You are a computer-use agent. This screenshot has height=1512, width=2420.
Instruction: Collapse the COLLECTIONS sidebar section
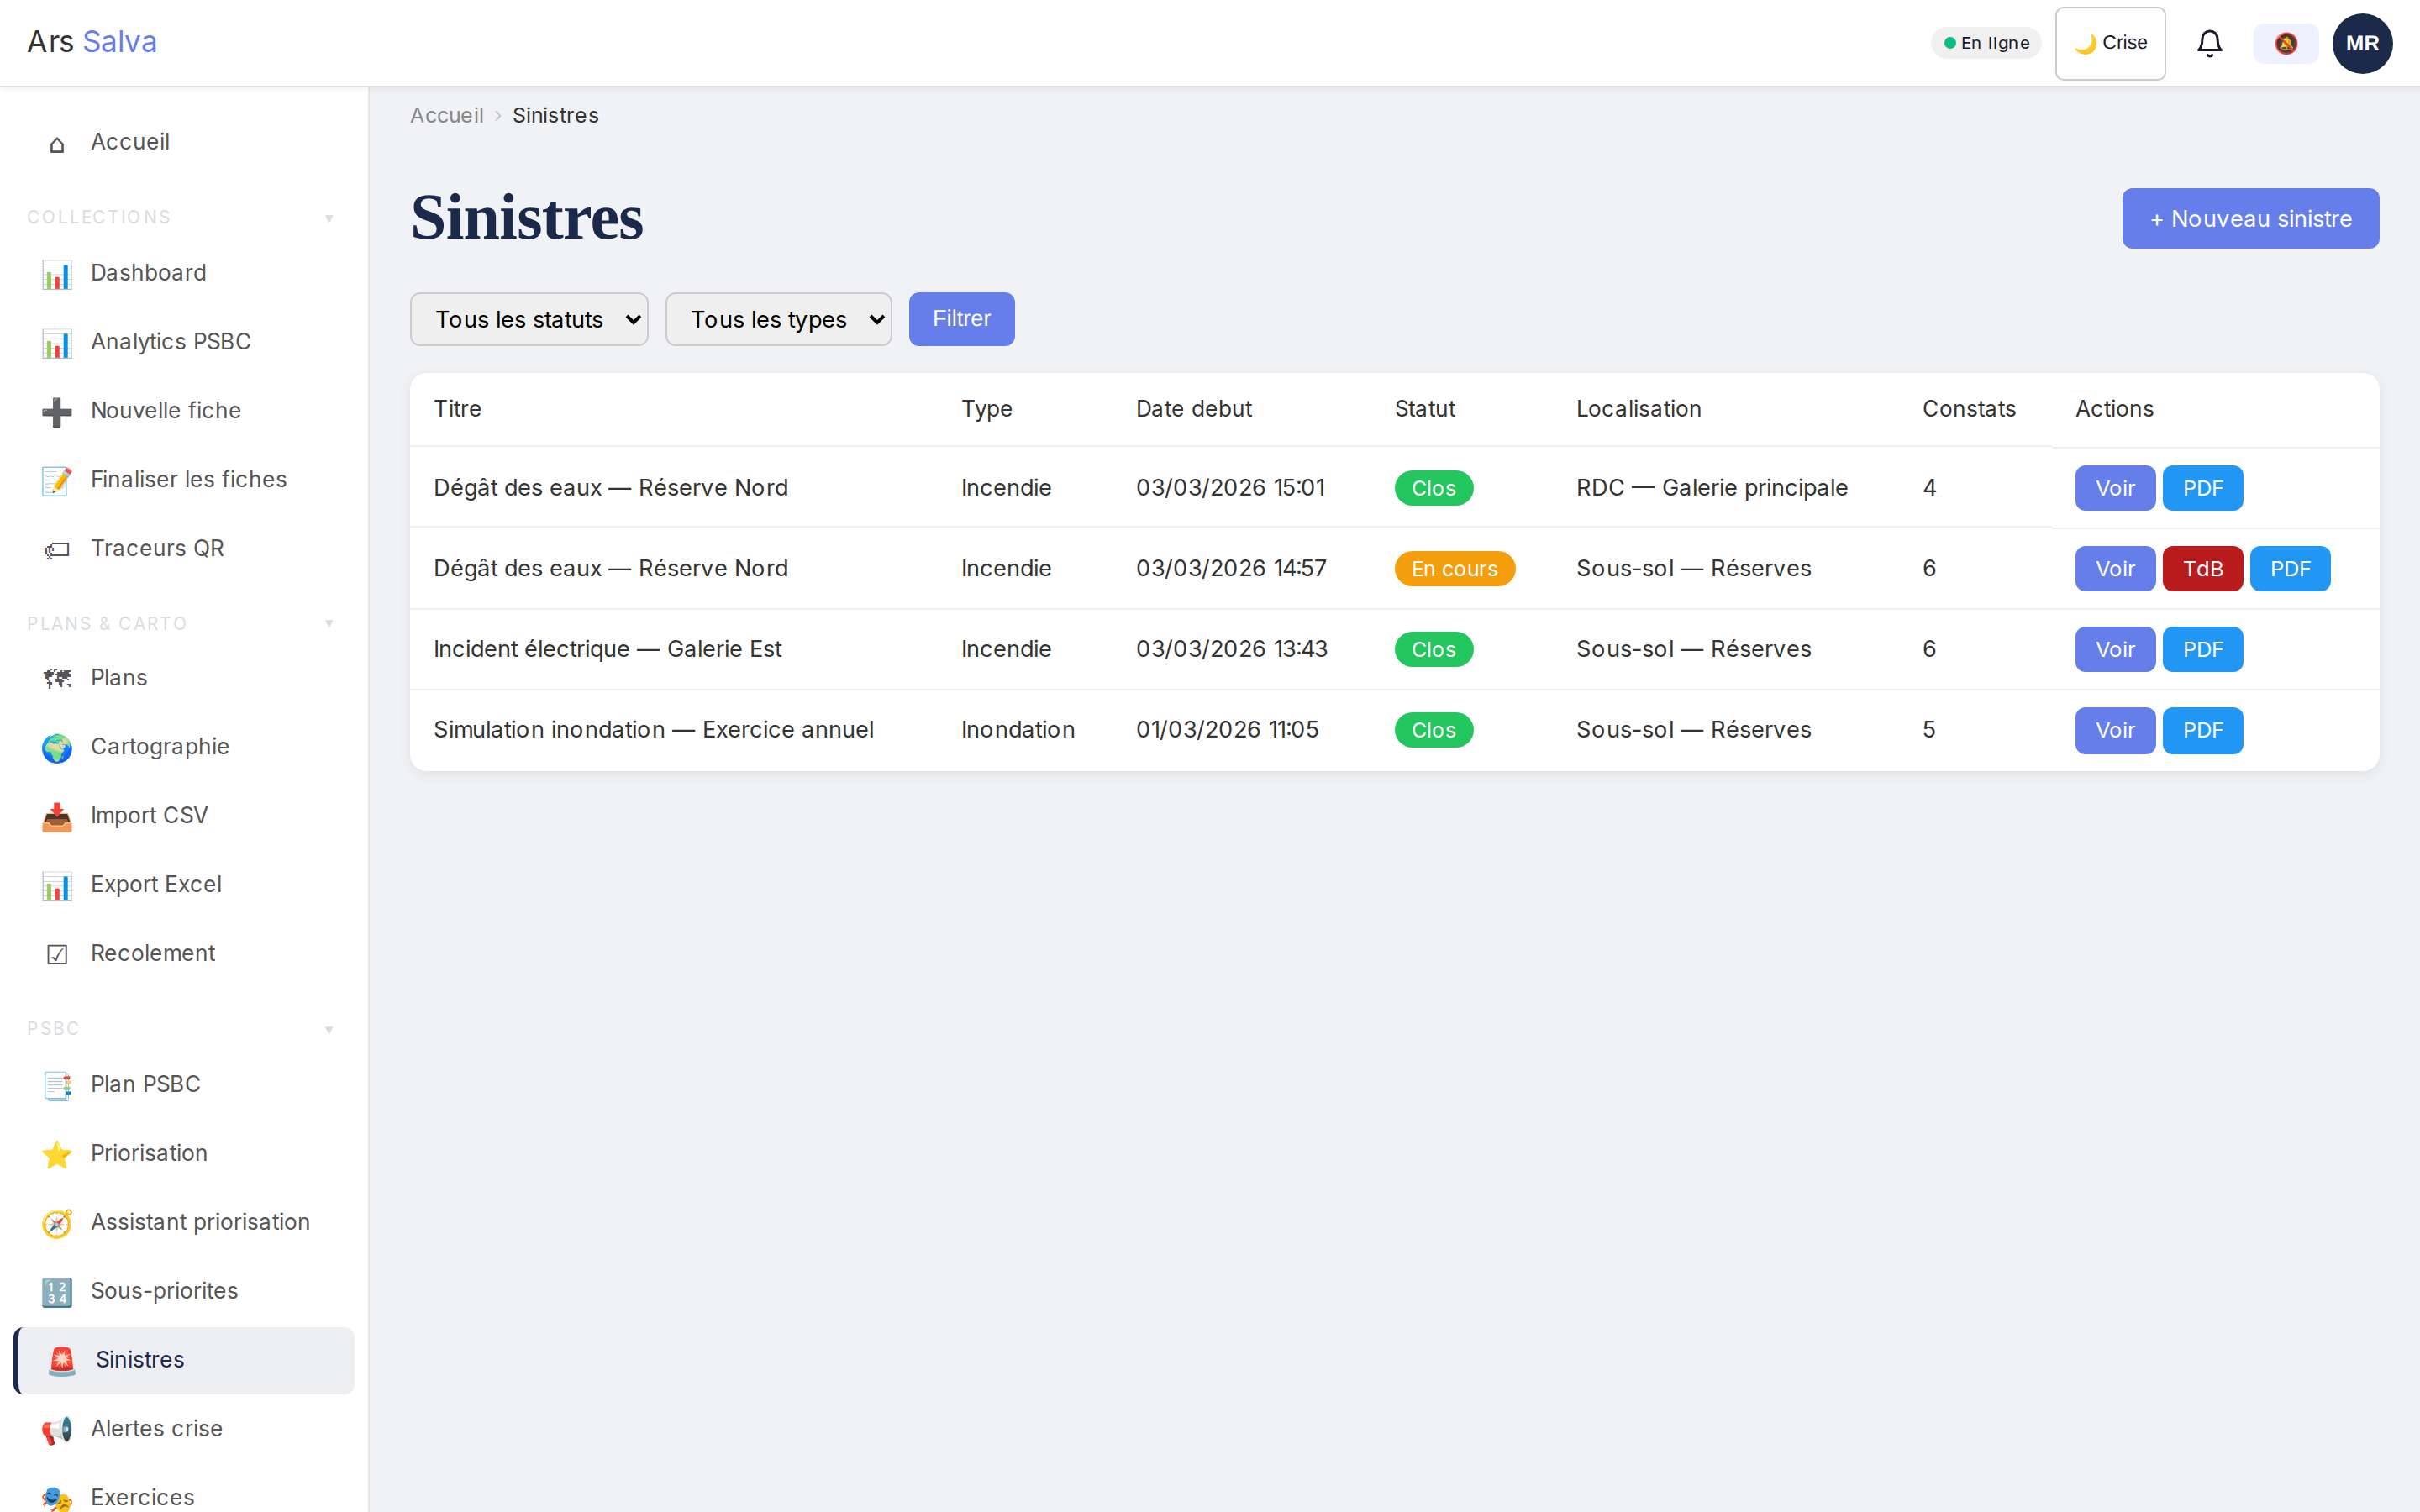tap(329, 218)
